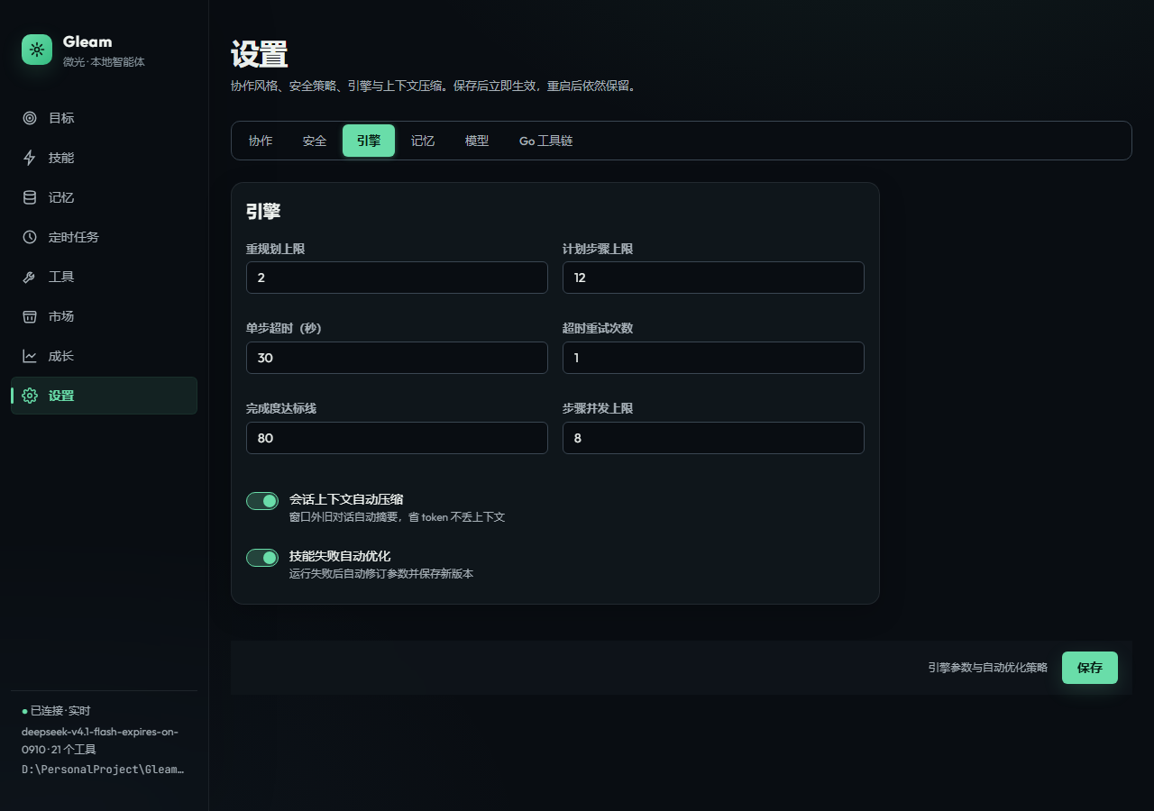1154x811 pixels.
Task: Save settings with the 保存 button
Action: (1090, 668)
